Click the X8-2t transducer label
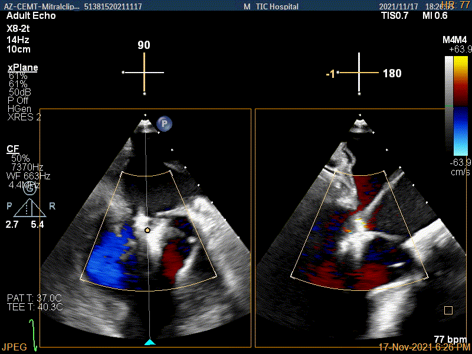 click(21, 28)
